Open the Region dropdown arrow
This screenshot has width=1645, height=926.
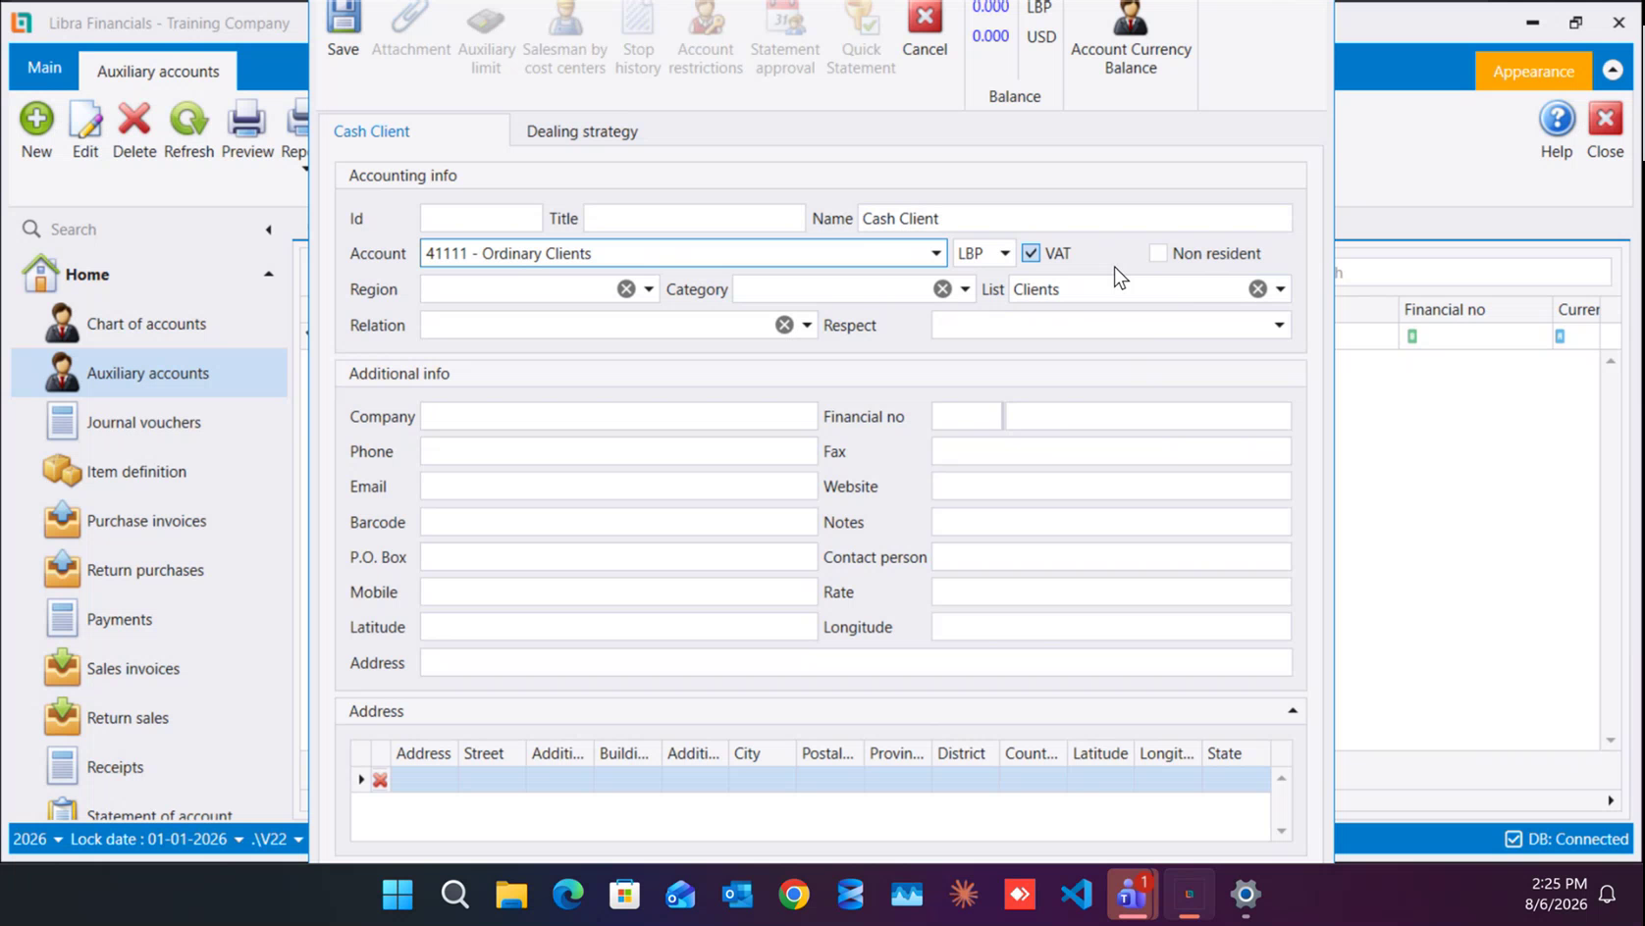[649, 289]
